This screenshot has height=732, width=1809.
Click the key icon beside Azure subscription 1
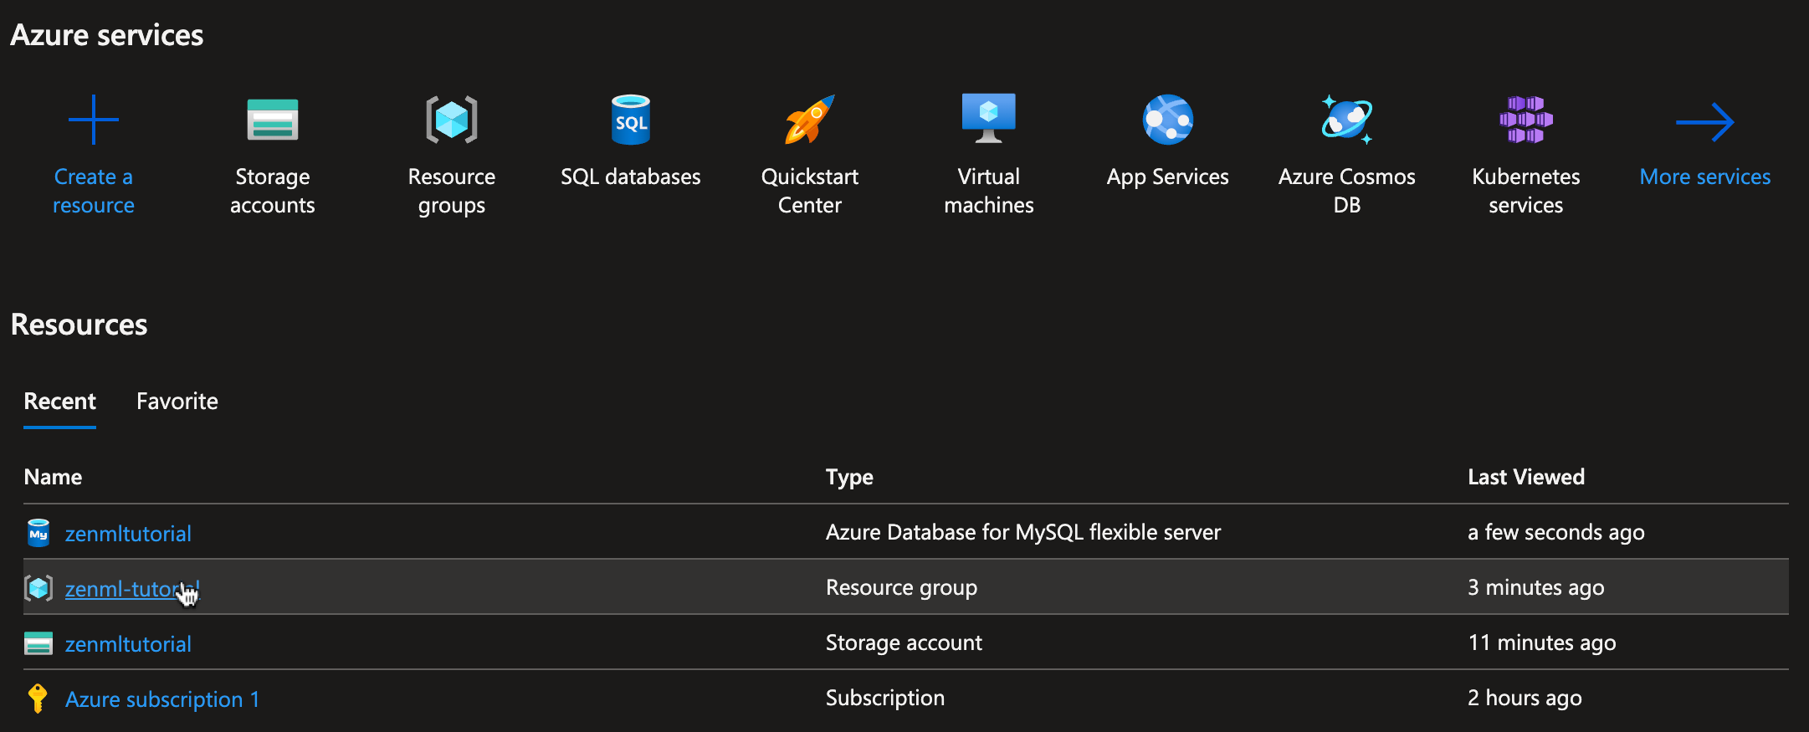point(38,699)
